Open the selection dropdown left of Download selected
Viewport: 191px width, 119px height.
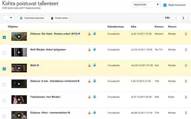tap(8, 18)
